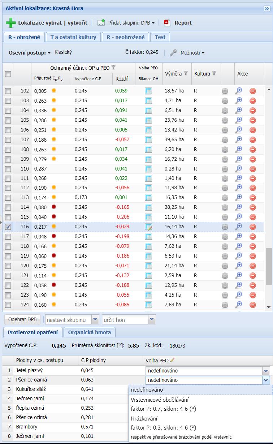Click Odebrat DPB button
The height and width of the screenshot is (444, 273).
tap(22, 320)
